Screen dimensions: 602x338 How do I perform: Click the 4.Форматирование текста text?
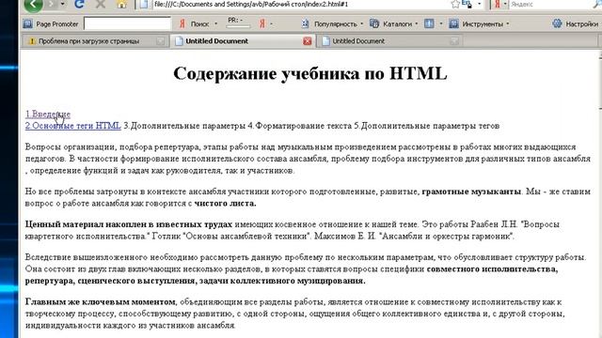(299, 126)
